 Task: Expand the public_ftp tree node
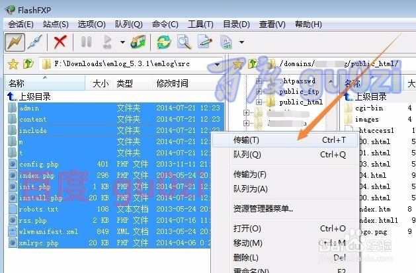pyautogui.click(x=259, y=91)
